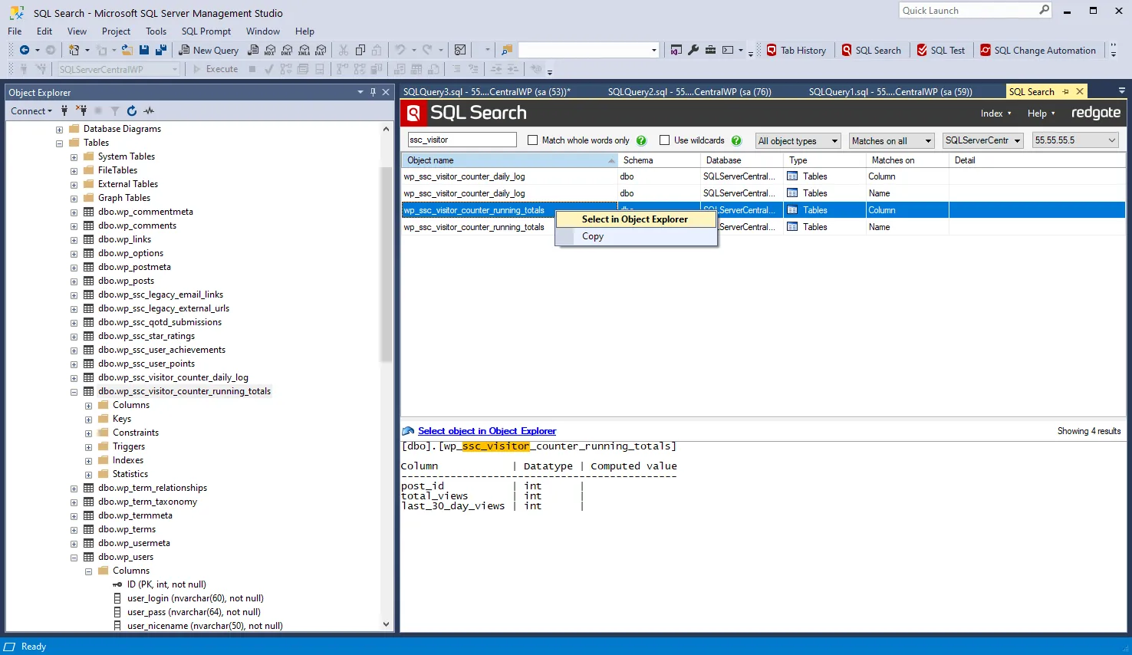The height and width of the screenshot is (655, 1132).
Task: Open Activity Monitor in Object Explorer
Action: 149,111
